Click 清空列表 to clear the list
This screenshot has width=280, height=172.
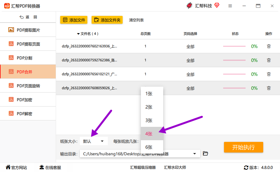(136, 20)
